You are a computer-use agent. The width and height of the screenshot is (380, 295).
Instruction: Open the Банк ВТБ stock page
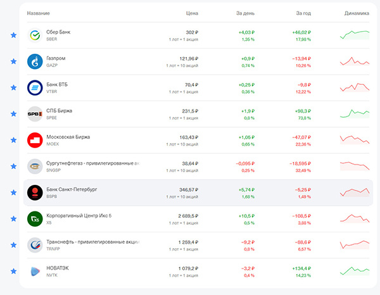point(57,84)
